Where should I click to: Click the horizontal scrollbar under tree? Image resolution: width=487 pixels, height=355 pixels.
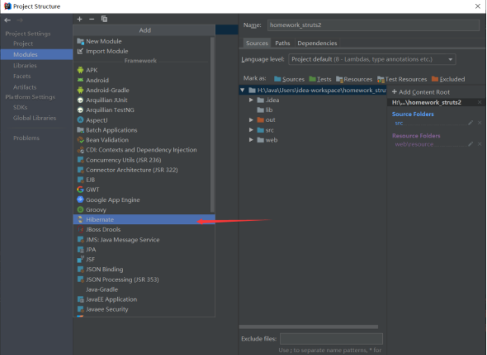[x=308, y=327]
